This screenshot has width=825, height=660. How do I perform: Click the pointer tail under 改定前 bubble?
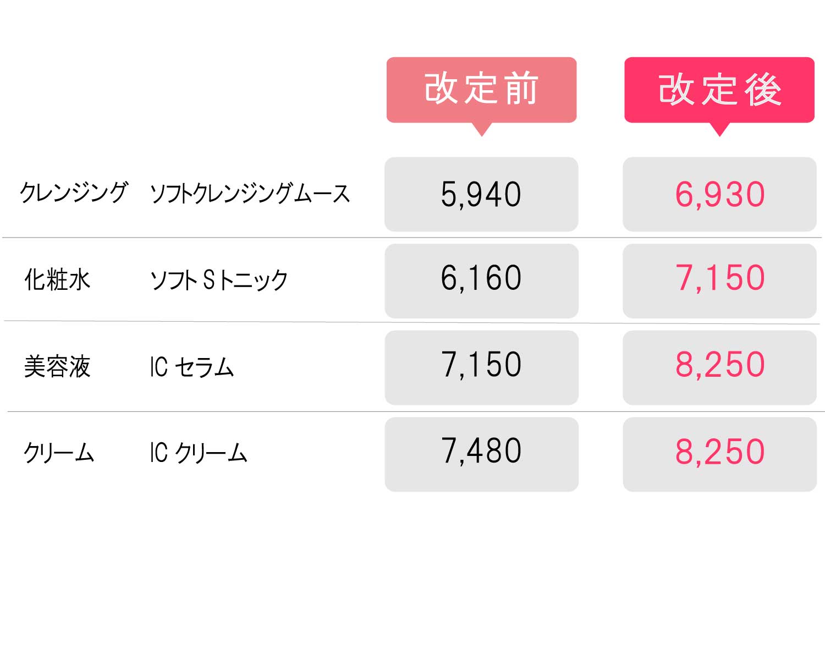(x=482, y=129)
